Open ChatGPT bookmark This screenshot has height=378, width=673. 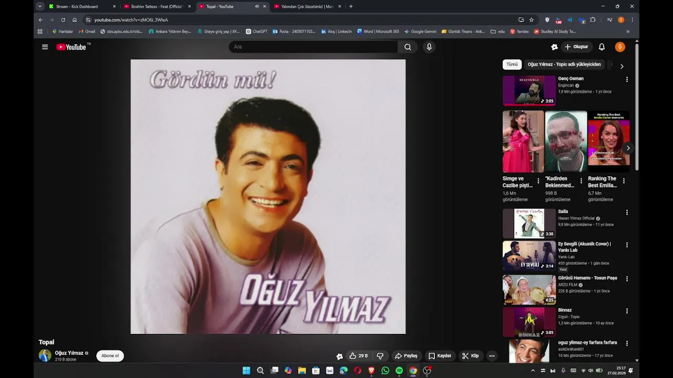[x=257, y=31]
